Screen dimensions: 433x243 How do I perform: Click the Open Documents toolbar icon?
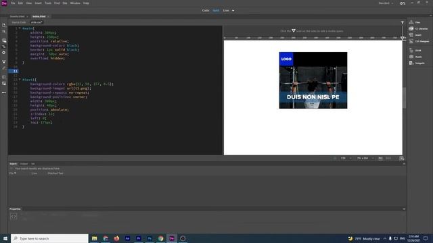tap(4, 26)
